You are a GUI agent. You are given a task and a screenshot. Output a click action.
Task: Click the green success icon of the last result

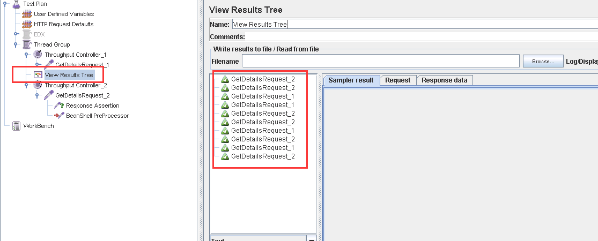[x=225, y=156]
